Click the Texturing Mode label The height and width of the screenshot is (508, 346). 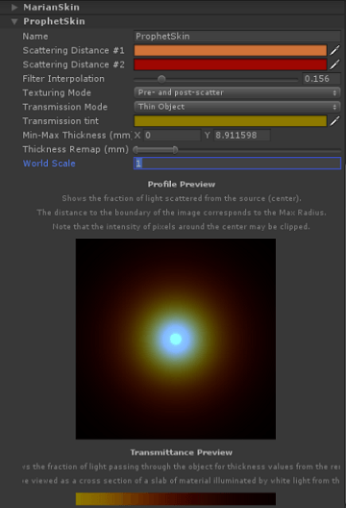point(57,92)
